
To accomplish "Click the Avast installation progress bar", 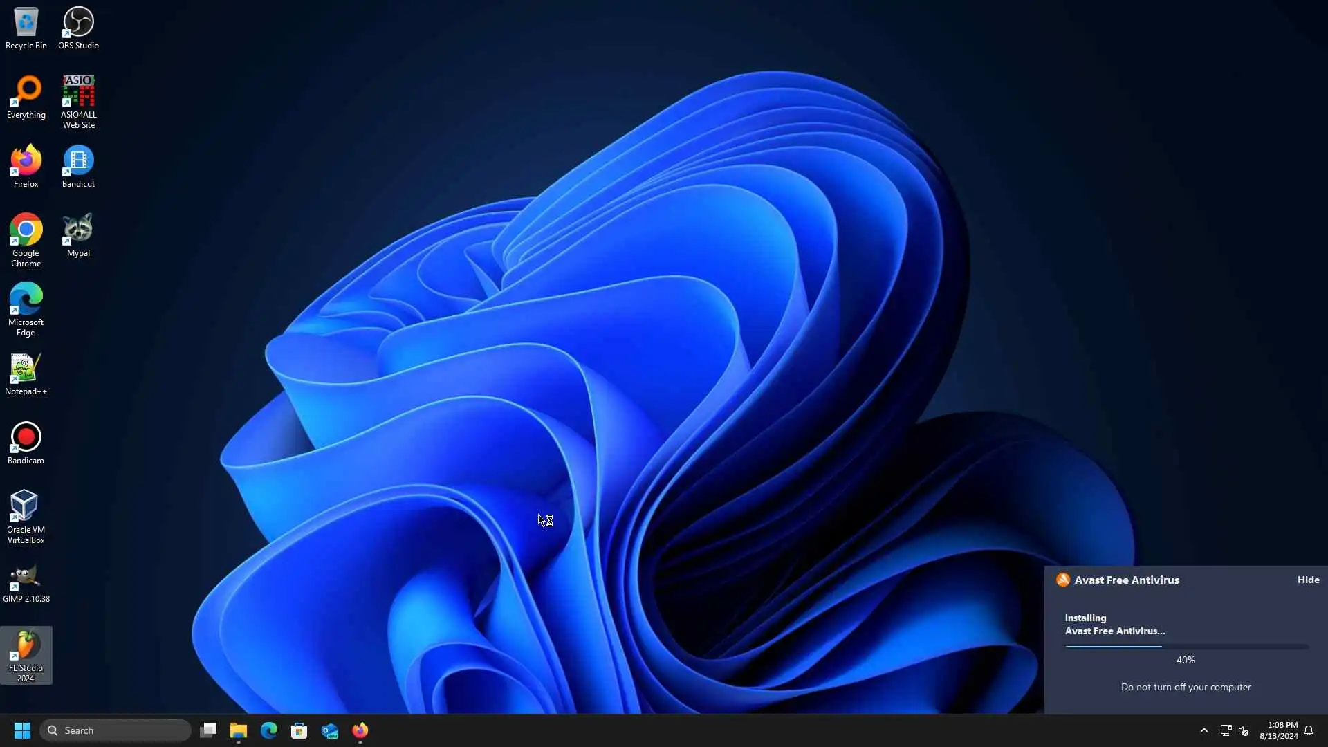I will coord(1186,647).
